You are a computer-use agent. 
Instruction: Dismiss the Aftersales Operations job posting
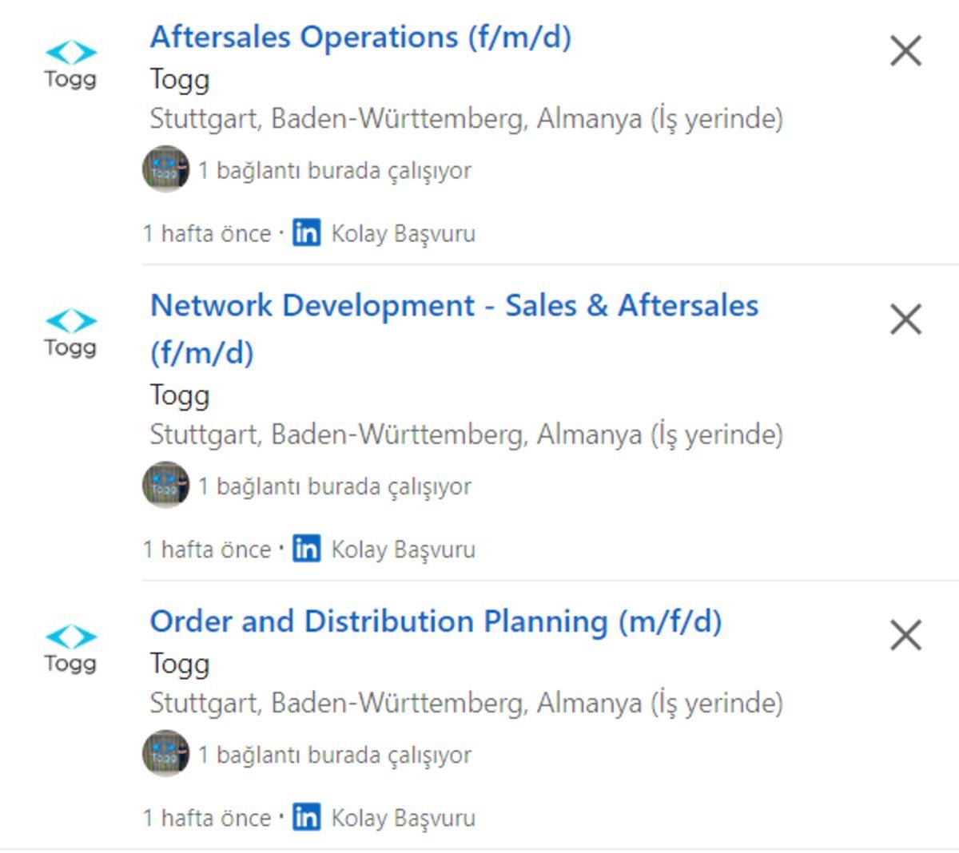pos(905,51)
